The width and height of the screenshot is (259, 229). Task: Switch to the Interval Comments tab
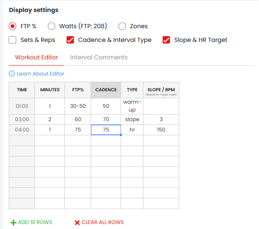[x=99, y=57]
